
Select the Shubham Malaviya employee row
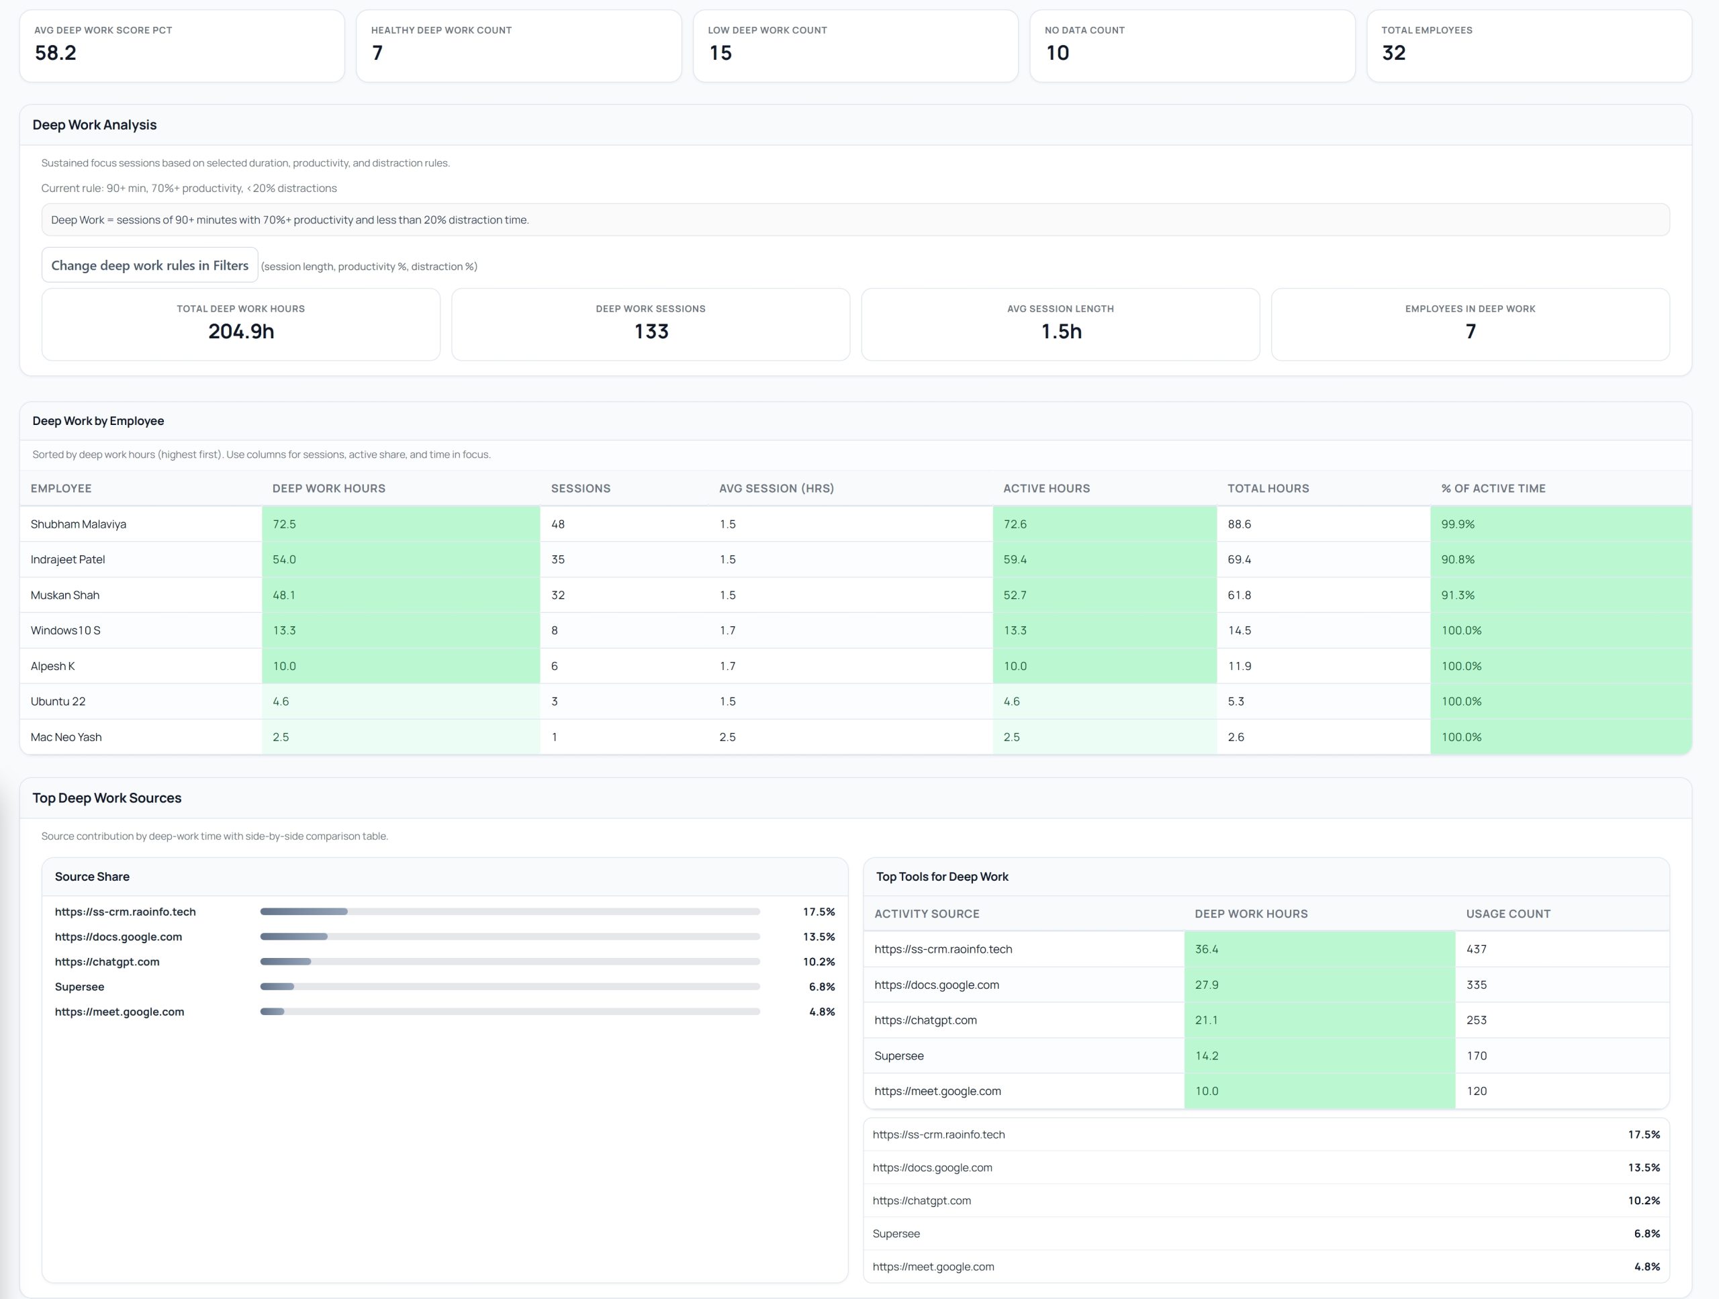pyautogui.click(x=855, y=524)
